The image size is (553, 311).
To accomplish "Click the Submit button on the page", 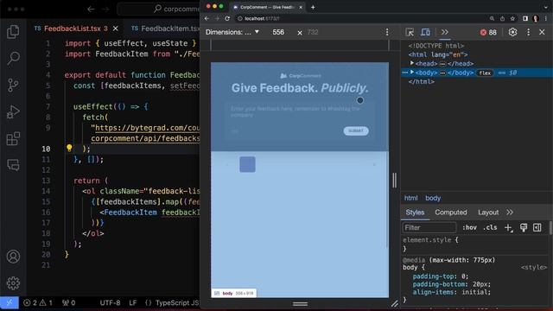I will (x=356, y=130).
